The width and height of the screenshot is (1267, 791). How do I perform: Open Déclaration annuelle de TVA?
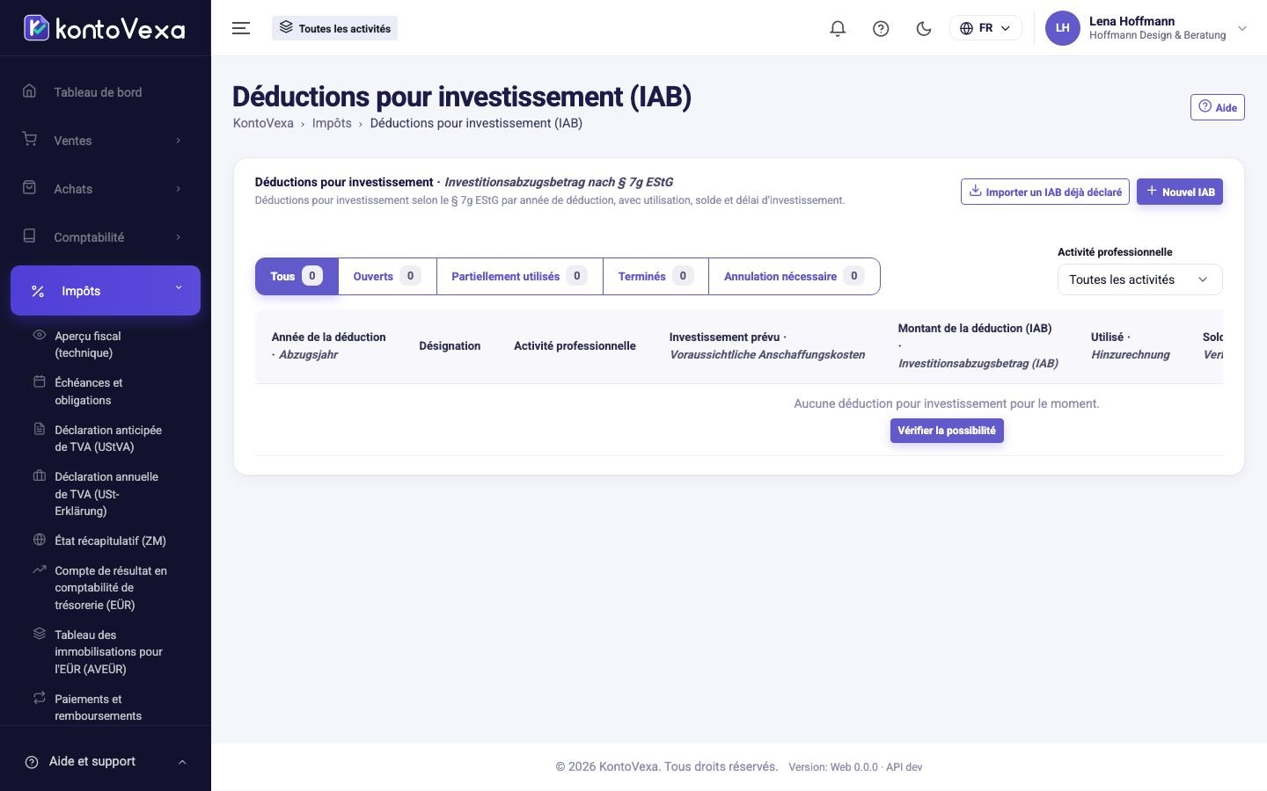tap(106, 494)
